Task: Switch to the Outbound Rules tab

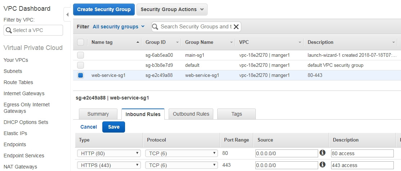Action: pyautogui.click(x=191, y=114)
